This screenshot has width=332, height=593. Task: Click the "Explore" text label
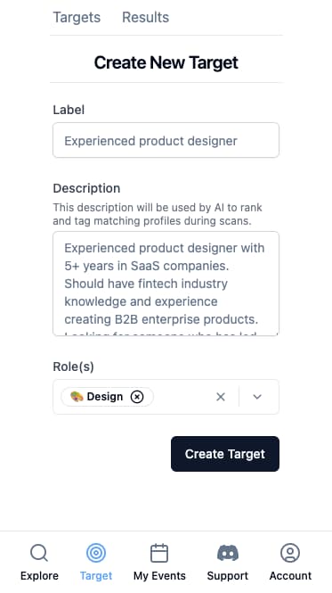tap(39, 576)
